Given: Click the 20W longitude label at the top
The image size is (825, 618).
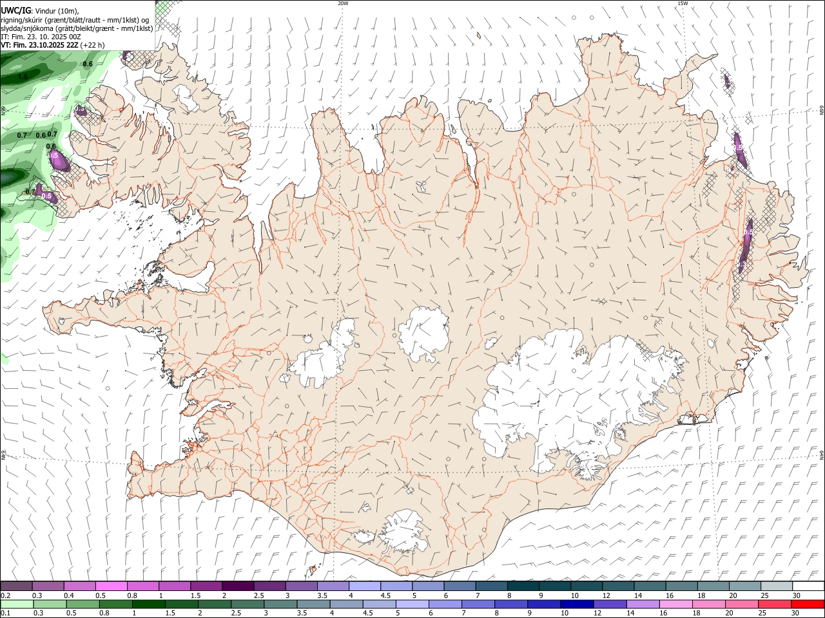Looking at the screenshot, I should coord(343,3).
